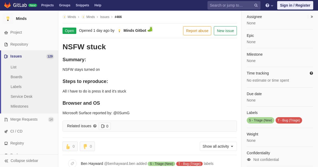Click the Registry disk icon
The image size is (318, 167).
(x=6, y=143)
